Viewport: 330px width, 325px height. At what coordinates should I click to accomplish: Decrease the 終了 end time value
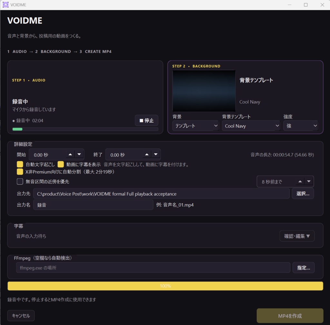click(x=156, y=154)
